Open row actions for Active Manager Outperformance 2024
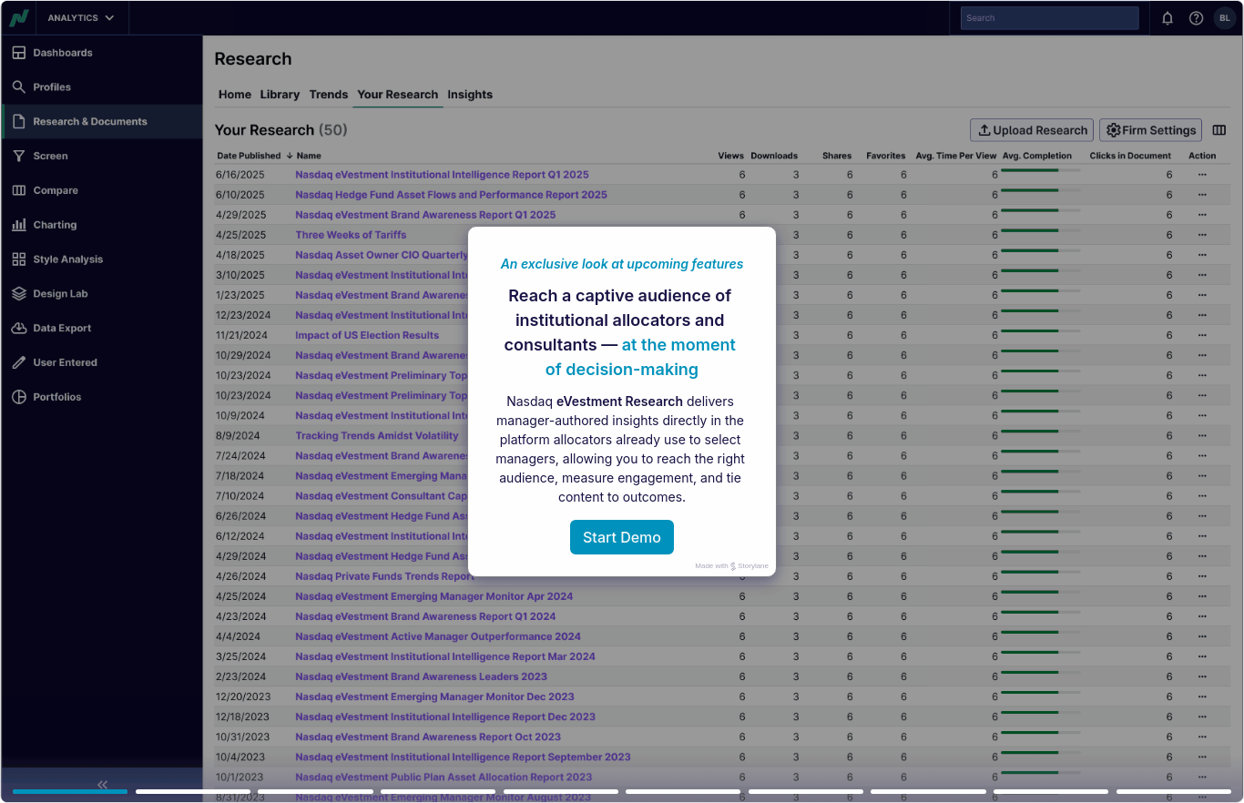 click(1202, 636)
